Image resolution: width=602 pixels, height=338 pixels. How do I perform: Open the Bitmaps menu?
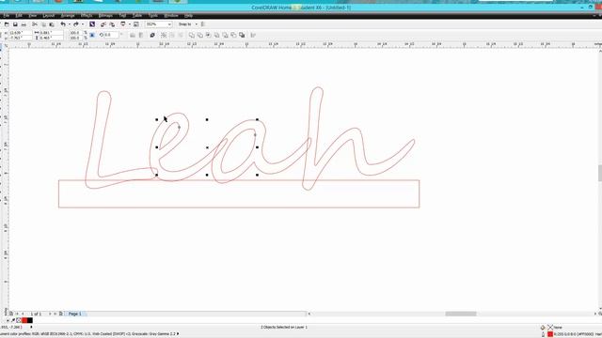pos(105,16)
